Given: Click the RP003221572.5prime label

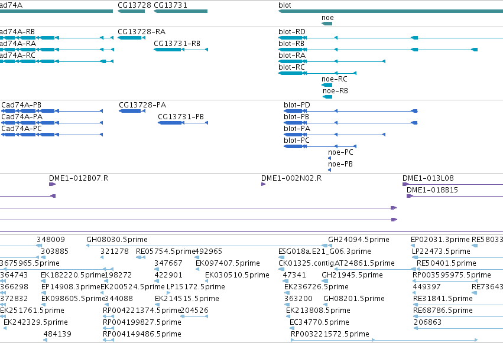Looking at the screenshot, I should [x=330, y=334].
